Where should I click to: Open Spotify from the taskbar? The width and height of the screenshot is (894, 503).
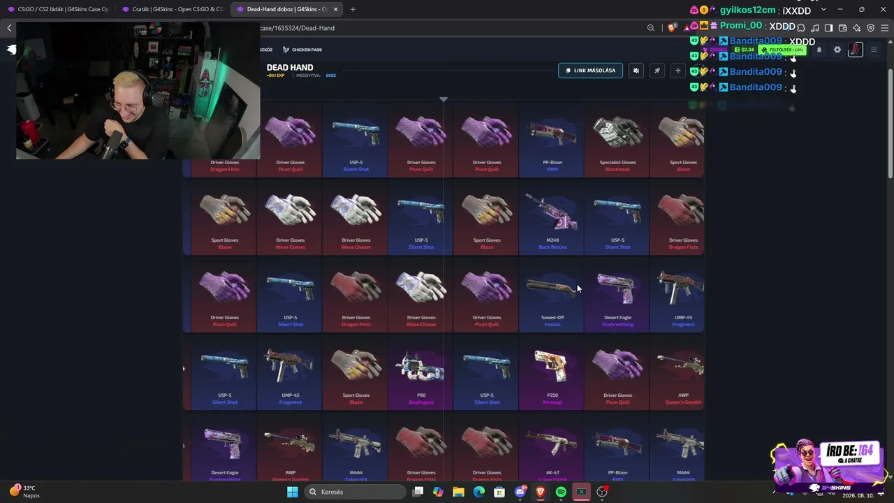point(561,492)
